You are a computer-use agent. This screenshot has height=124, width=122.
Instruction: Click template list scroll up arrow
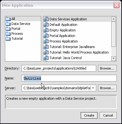point(113,19)
